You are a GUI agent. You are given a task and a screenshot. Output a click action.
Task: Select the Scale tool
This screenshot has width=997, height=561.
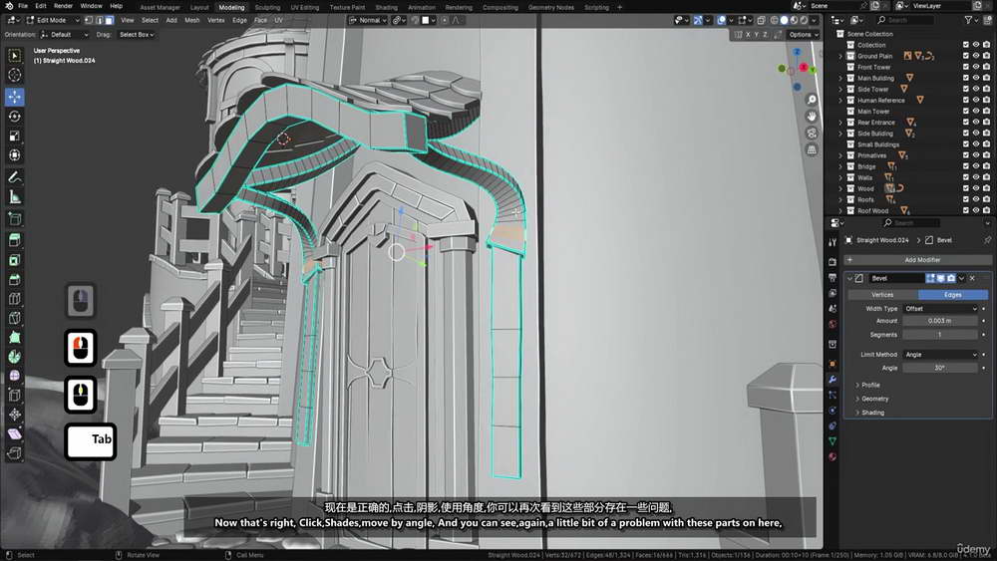point(14,136)
